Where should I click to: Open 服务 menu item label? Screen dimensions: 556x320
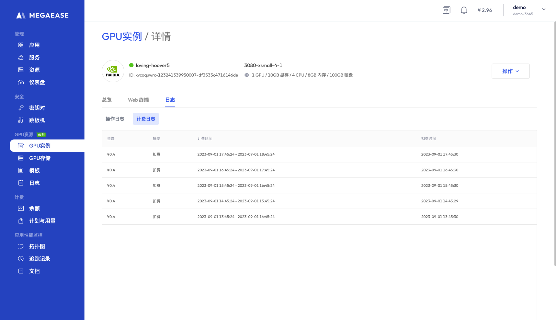pos(34,58)
